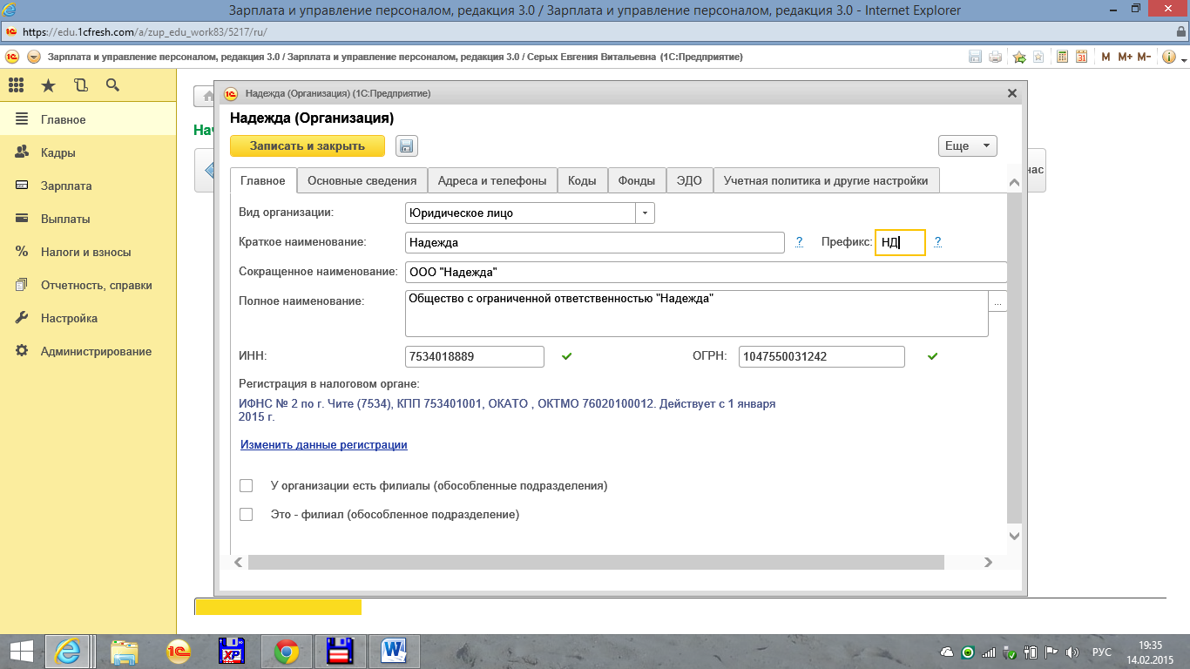Open Настройка section in sidebar

point(88,318)
